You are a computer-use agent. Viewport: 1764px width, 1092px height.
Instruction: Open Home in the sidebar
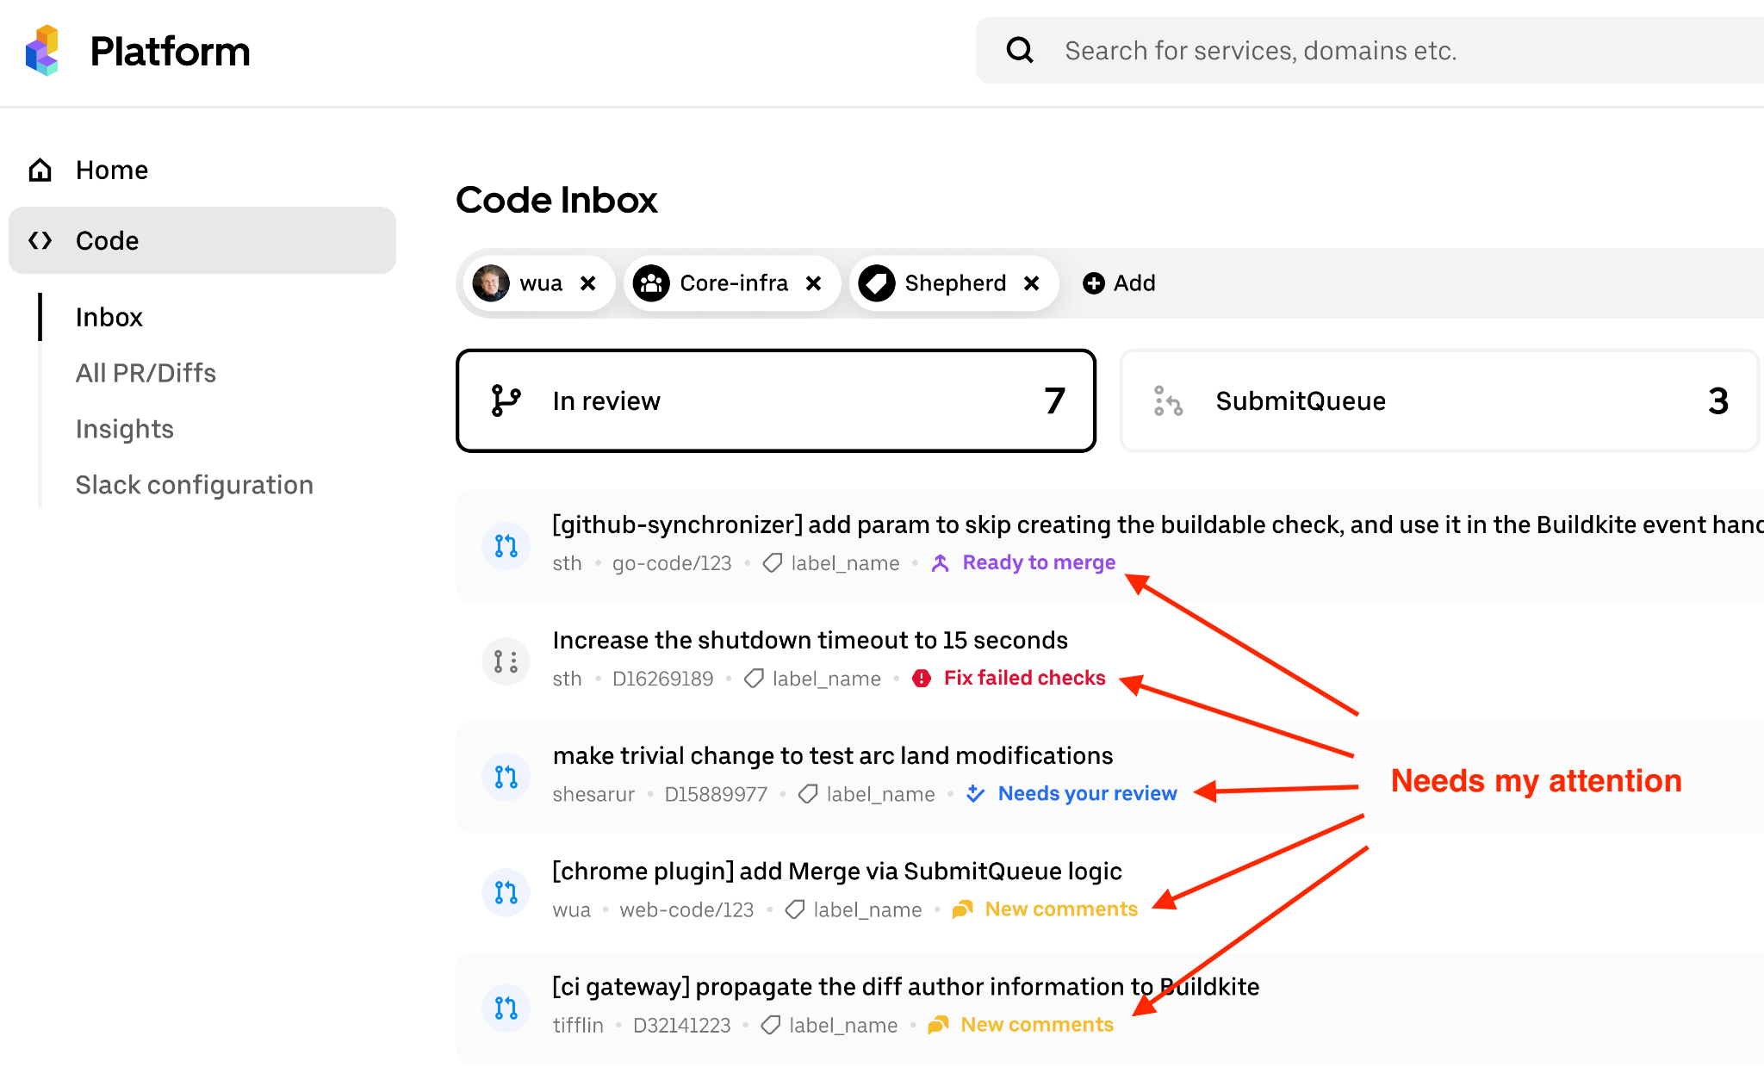(x=202, y=170)
